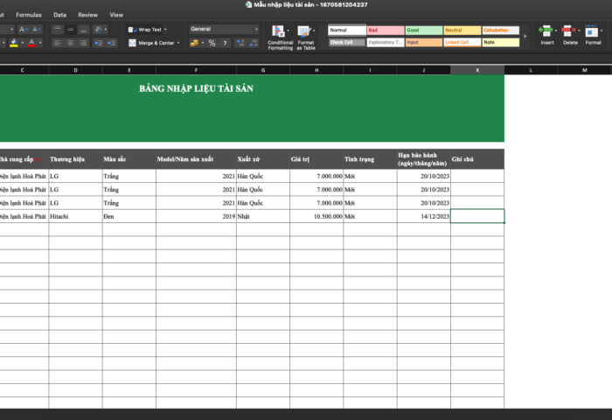This screenshot has height=420, width=612.
Task: Click the Format as Table icon
Action: tap(305, 35)
